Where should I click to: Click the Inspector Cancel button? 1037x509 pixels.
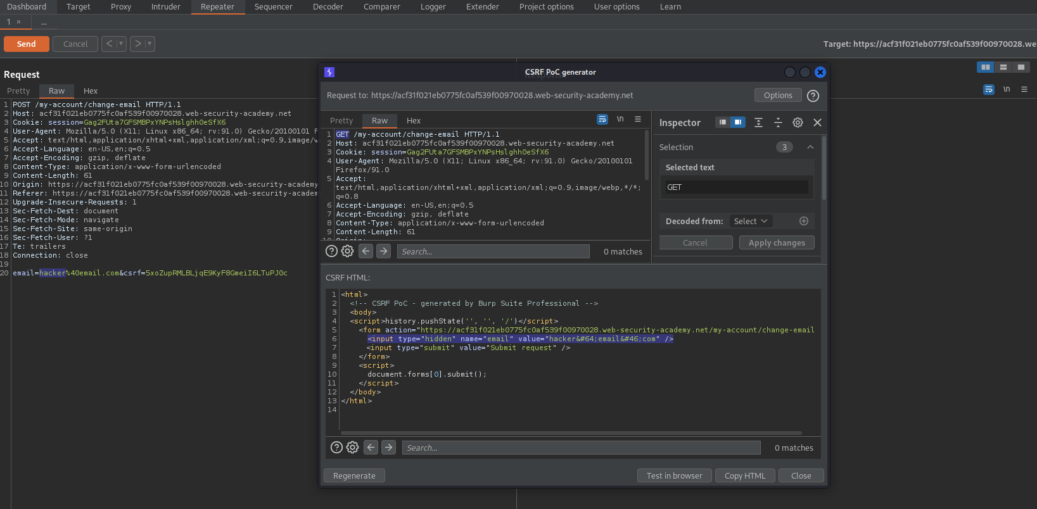[696, 242]
